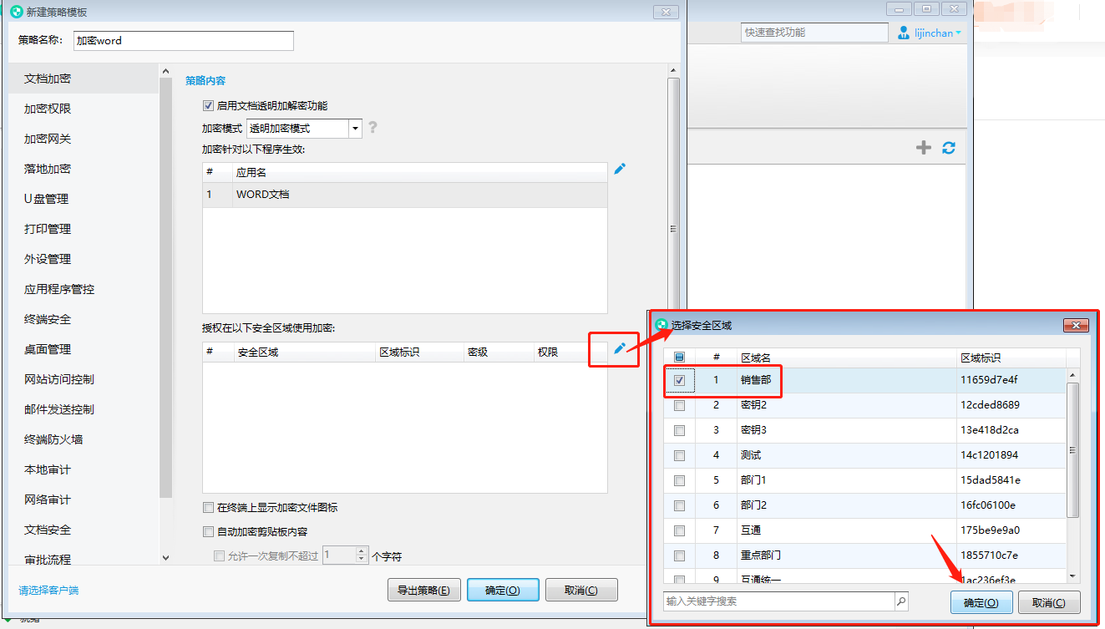Viewport: 1105px width, 629px height.
Task: Select 落地加密 category
Action: (x=84, y=169)
